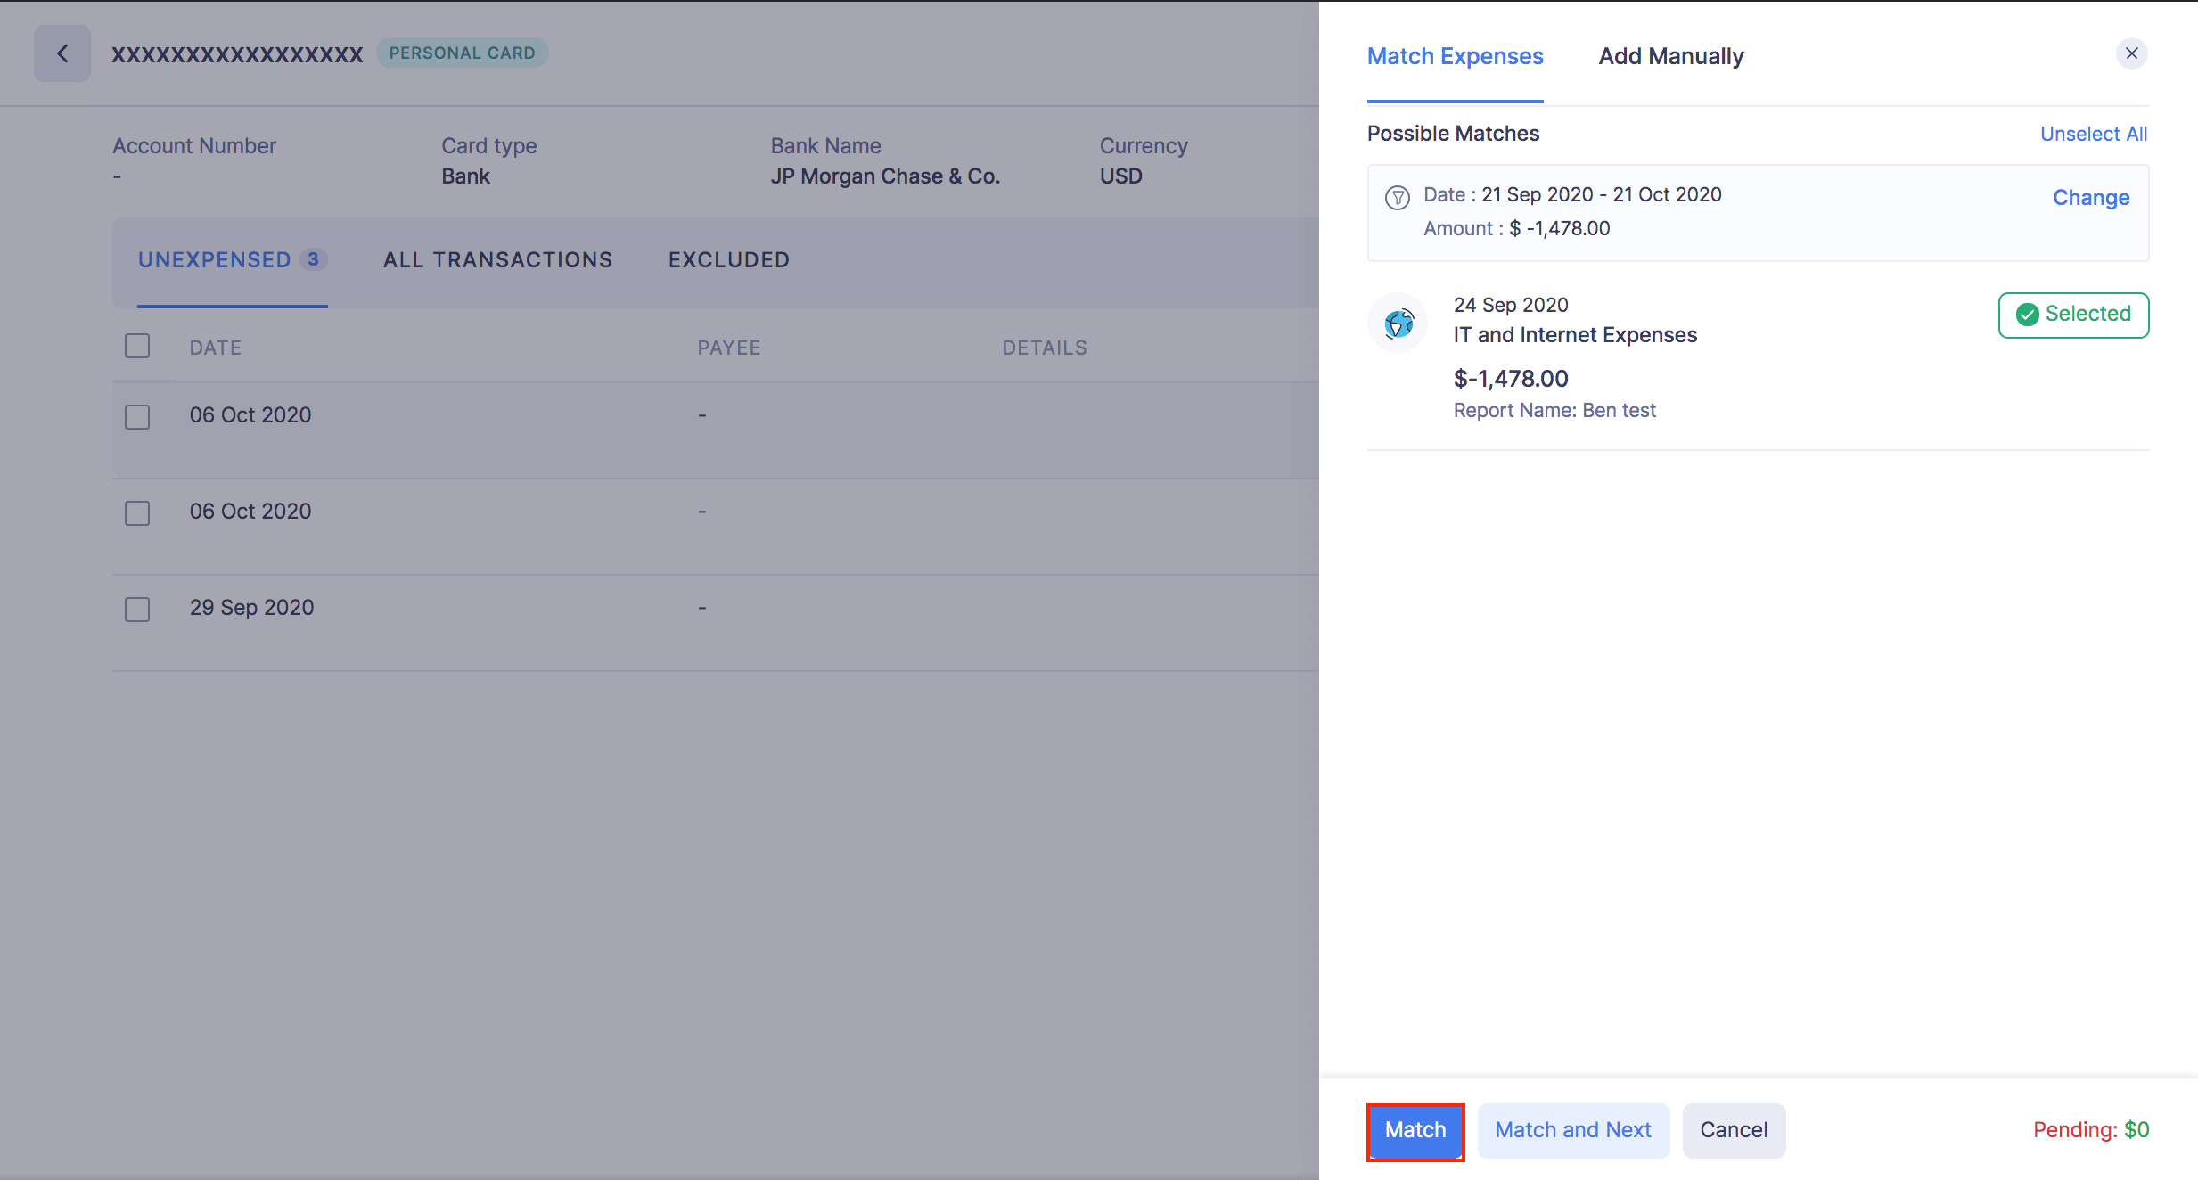Click the back arrow icon
This screenshot has height=1180, width=2198.
62,53
